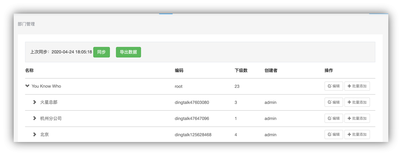Click subordinate count 3 for 火星总部
Screen dimensions: 402x156
tap(236, 102)
